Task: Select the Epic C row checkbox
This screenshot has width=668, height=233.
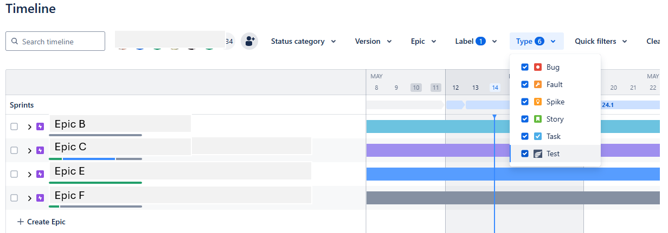Action: tap(14, 150)
